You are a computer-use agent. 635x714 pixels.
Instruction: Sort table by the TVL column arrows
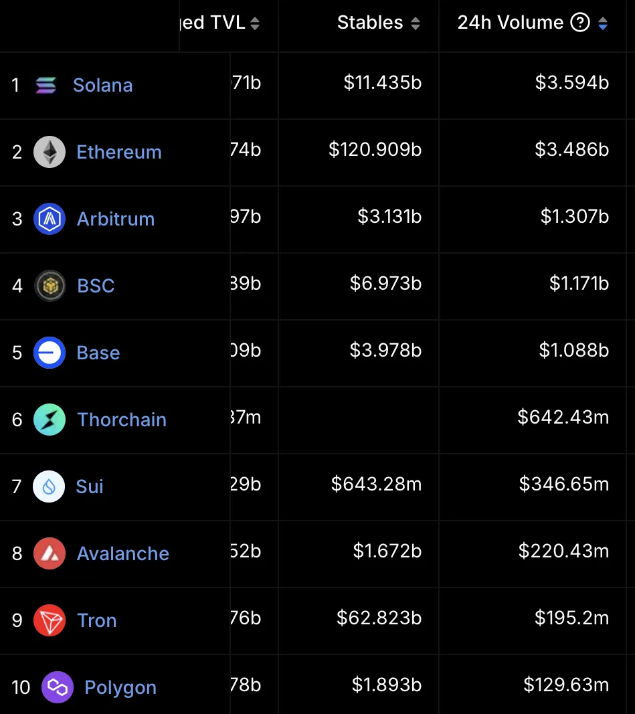pos(255,23)
